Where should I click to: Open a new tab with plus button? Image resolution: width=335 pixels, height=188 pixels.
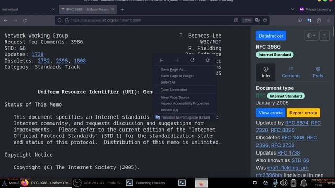[x=122, y=9]
